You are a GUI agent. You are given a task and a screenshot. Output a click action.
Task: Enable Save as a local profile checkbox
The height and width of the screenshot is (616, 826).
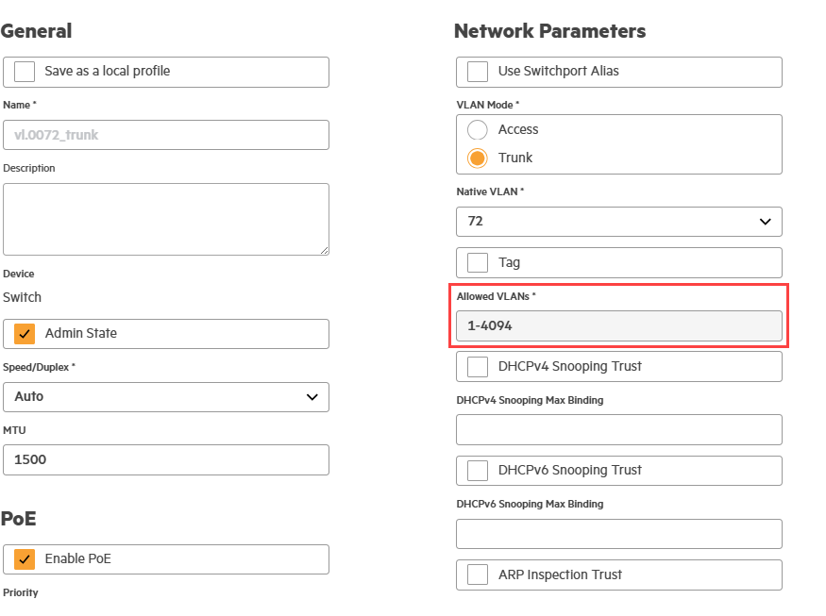(x=25, y=72)
